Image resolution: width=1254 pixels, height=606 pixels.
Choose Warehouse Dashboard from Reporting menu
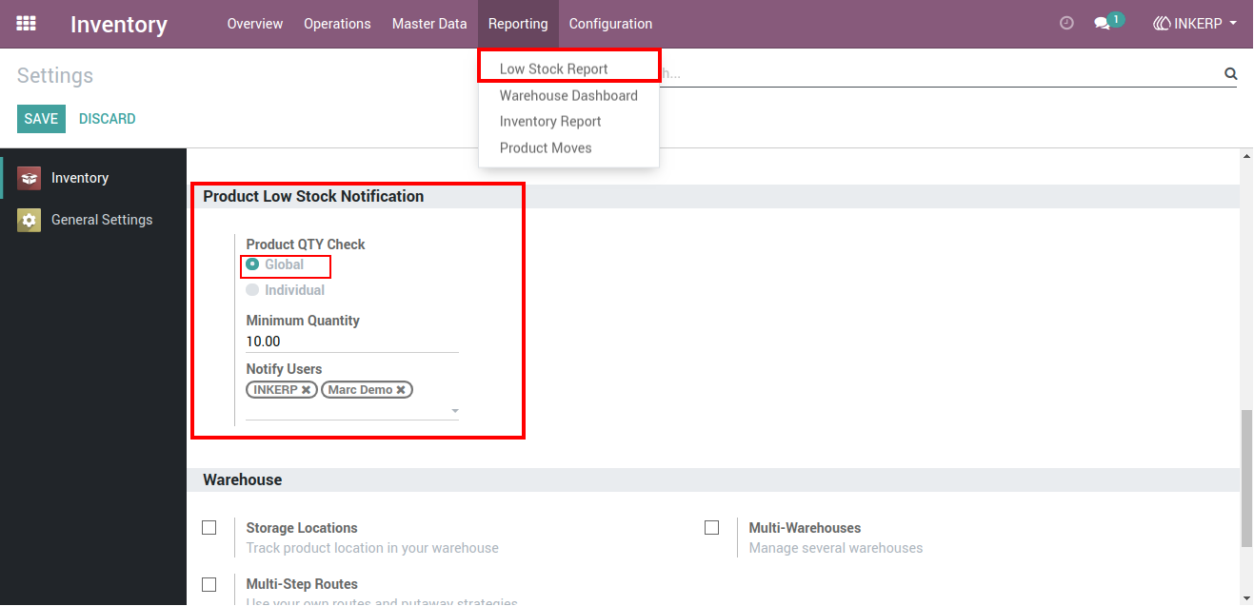568,95
